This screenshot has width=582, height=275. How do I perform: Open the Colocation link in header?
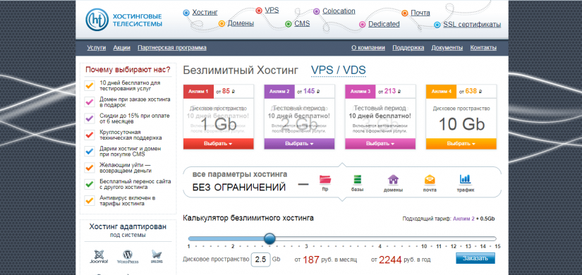click(339, 11)
